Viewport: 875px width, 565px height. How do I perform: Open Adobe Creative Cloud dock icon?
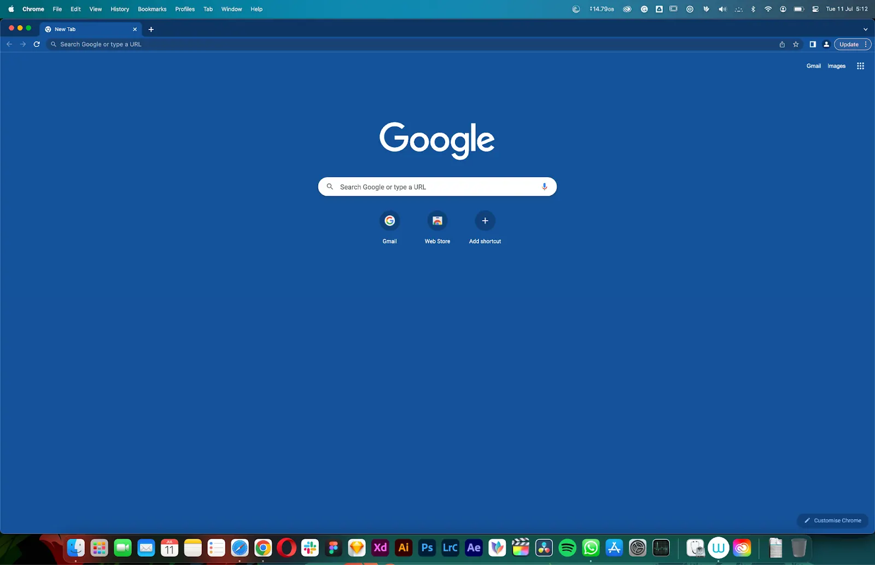pyautogui.click(x=742, y=548)
